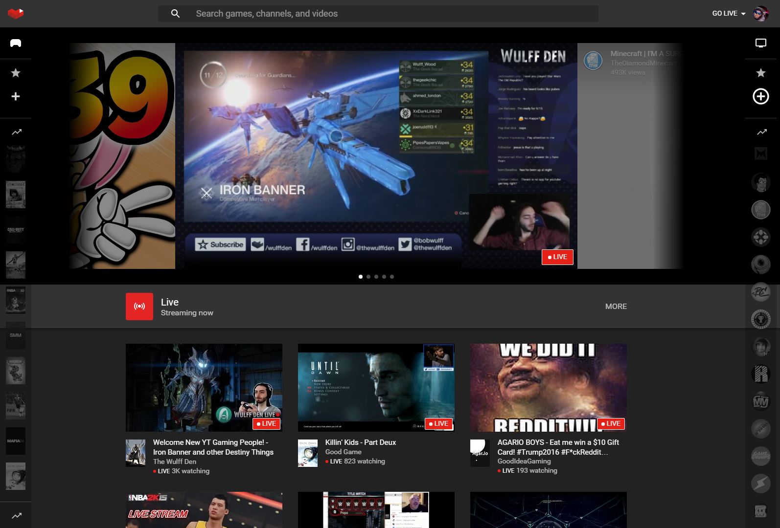Open Call of Duty game in sidebar
This screenshot has width=780, height=528.
[x=16, y=230]
